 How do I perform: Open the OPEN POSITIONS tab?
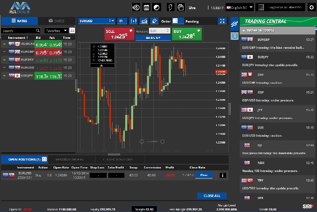pos(25,159)
